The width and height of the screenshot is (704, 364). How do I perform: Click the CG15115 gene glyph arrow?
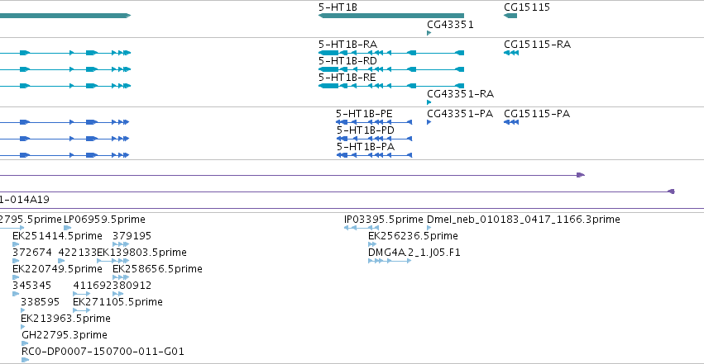(510, 16)
